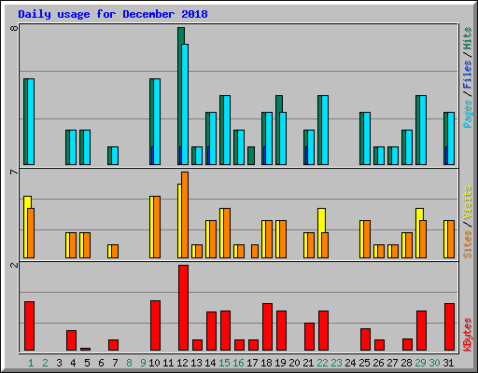Select the orange Sites bar for day 10
Image resolution: width=478 pixels, height=373 pixels.
coord(157,227)
